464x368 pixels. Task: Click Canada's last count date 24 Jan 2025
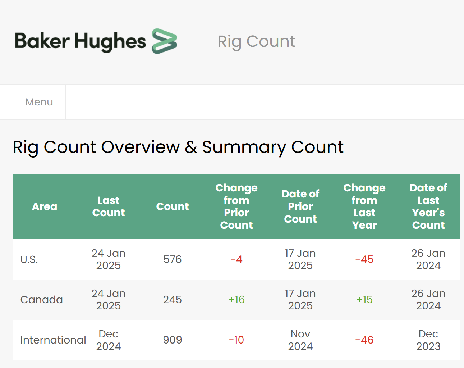[109, 300]
